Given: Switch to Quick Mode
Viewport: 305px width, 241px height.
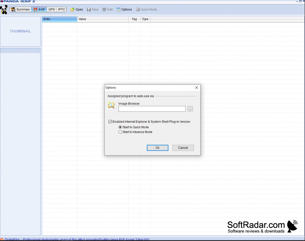Looking at the screenshot, I should click(147, 9).
